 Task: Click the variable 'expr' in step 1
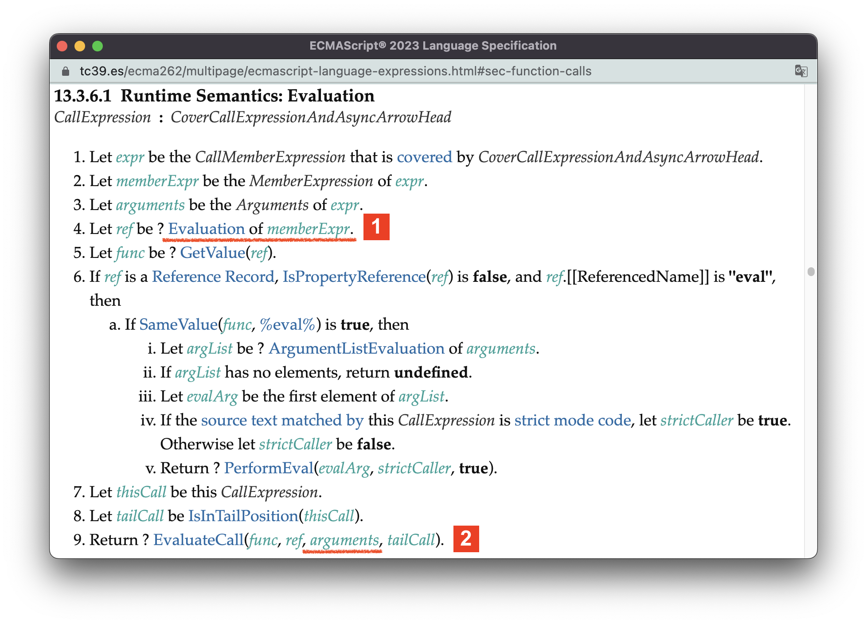point(130,158)
